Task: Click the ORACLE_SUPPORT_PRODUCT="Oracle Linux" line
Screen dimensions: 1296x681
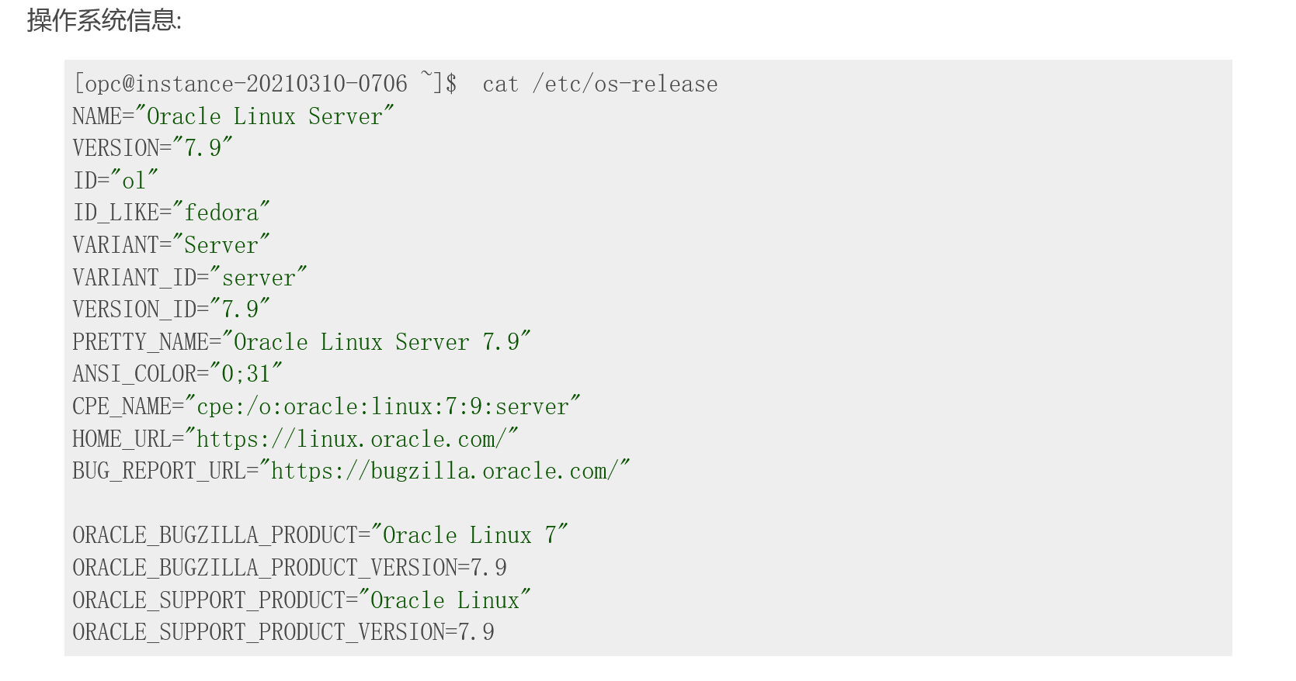Action: coord(302,600)
